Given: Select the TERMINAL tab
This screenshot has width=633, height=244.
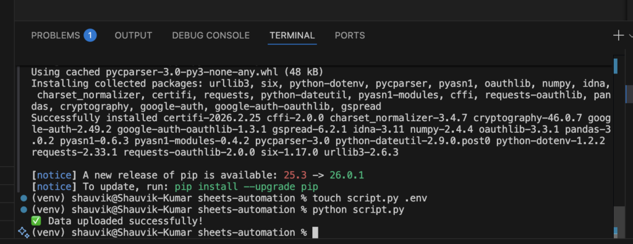Looking at the screenshot, I should point(292,35).
